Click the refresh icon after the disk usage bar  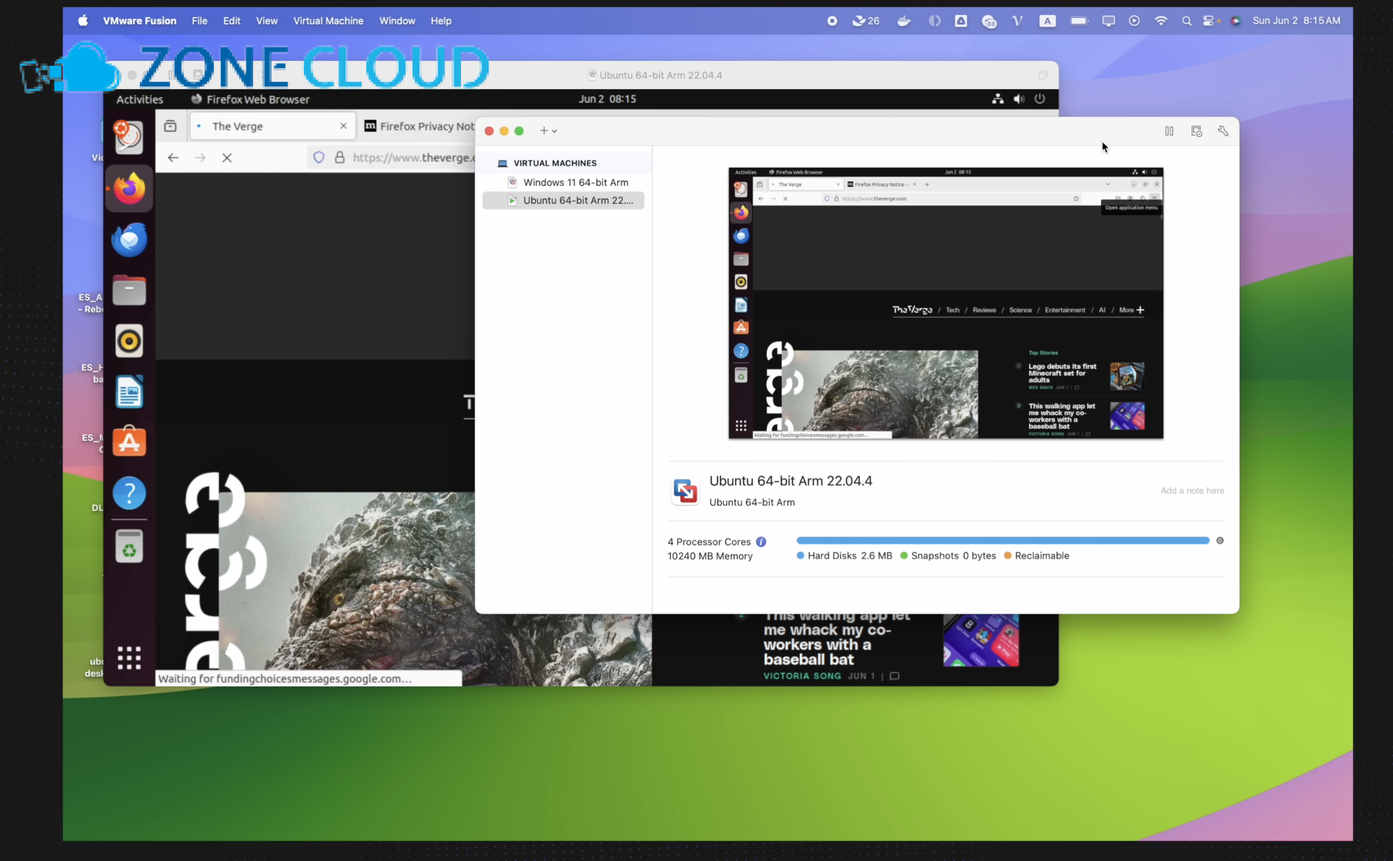1220,541
